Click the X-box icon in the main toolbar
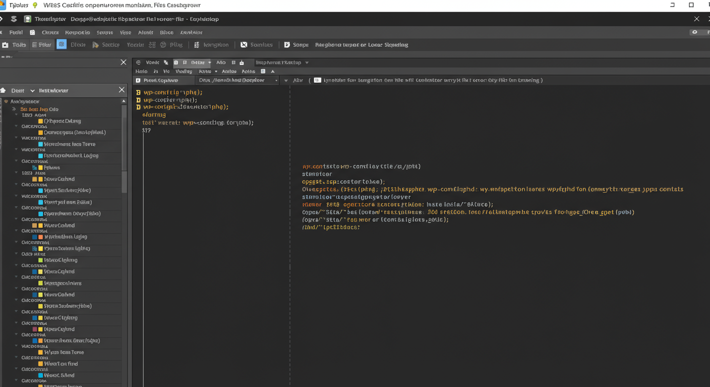The image size is (710, 387). [244, 45]
